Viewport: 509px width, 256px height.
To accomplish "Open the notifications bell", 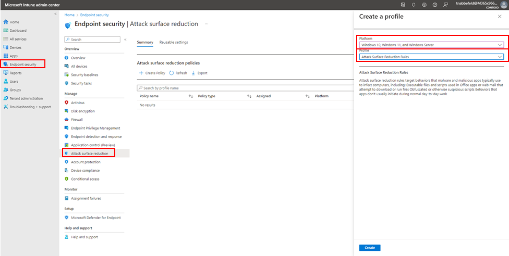I will pos(414,5).
